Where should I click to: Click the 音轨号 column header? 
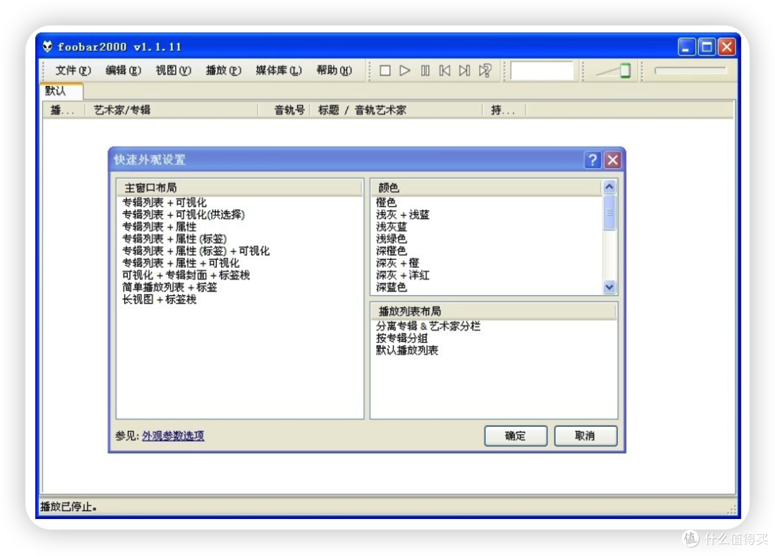284,110
